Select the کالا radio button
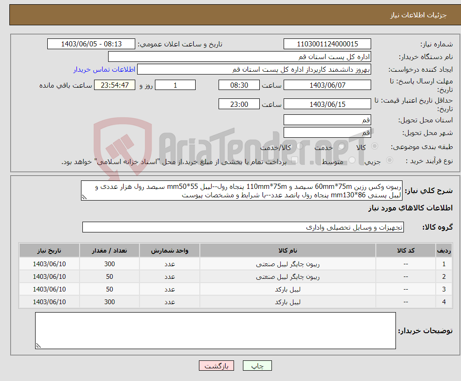This screenshot has height=381, width=461. pos(374,146)
